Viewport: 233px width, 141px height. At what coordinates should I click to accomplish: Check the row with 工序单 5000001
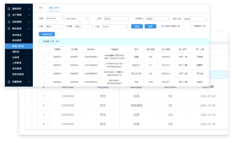[x=44, y=56]
